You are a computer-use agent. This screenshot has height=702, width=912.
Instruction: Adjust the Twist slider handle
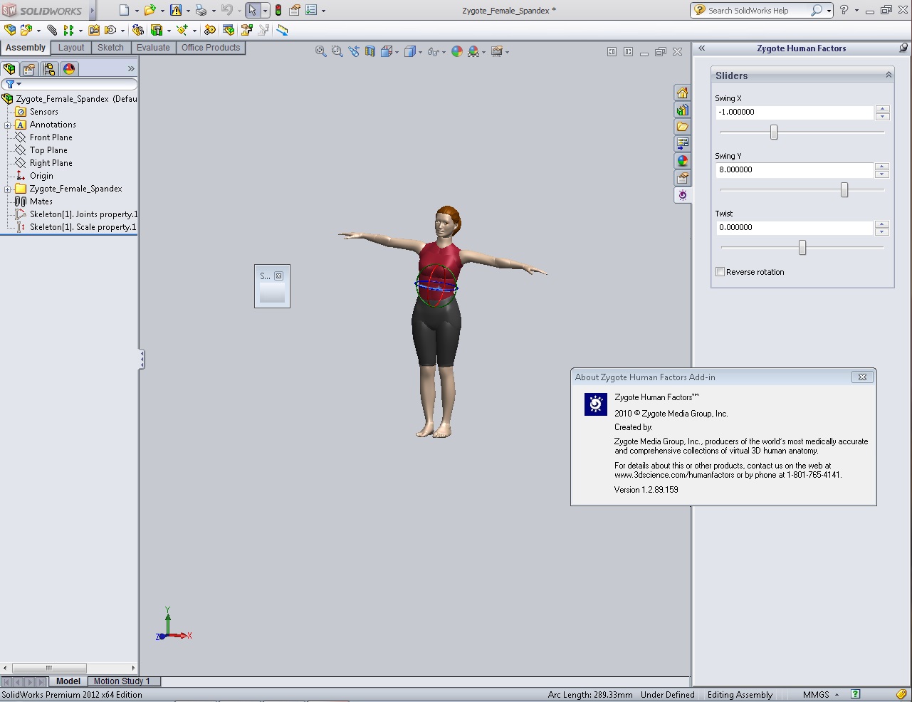tap(802, 247)
